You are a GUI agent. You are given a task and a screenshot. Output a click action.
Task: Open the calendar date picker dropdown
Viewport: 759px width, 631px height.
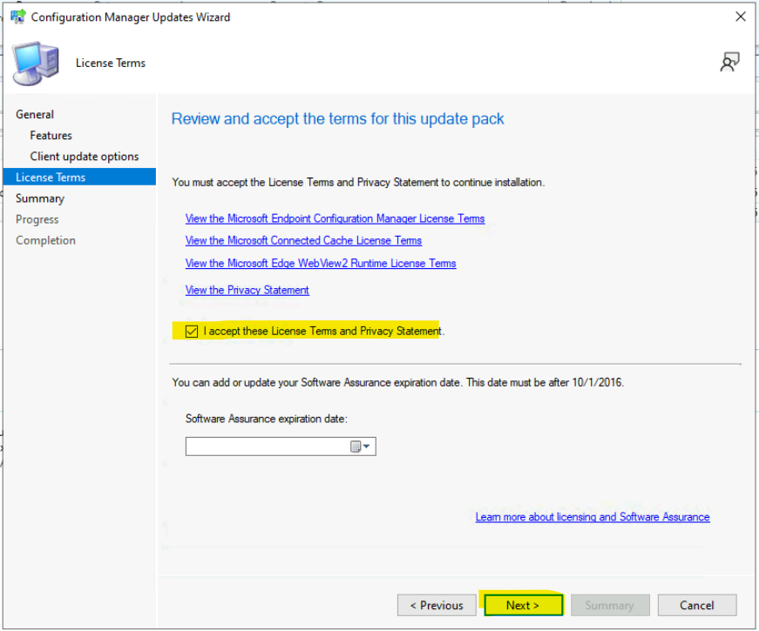(361, 446)
